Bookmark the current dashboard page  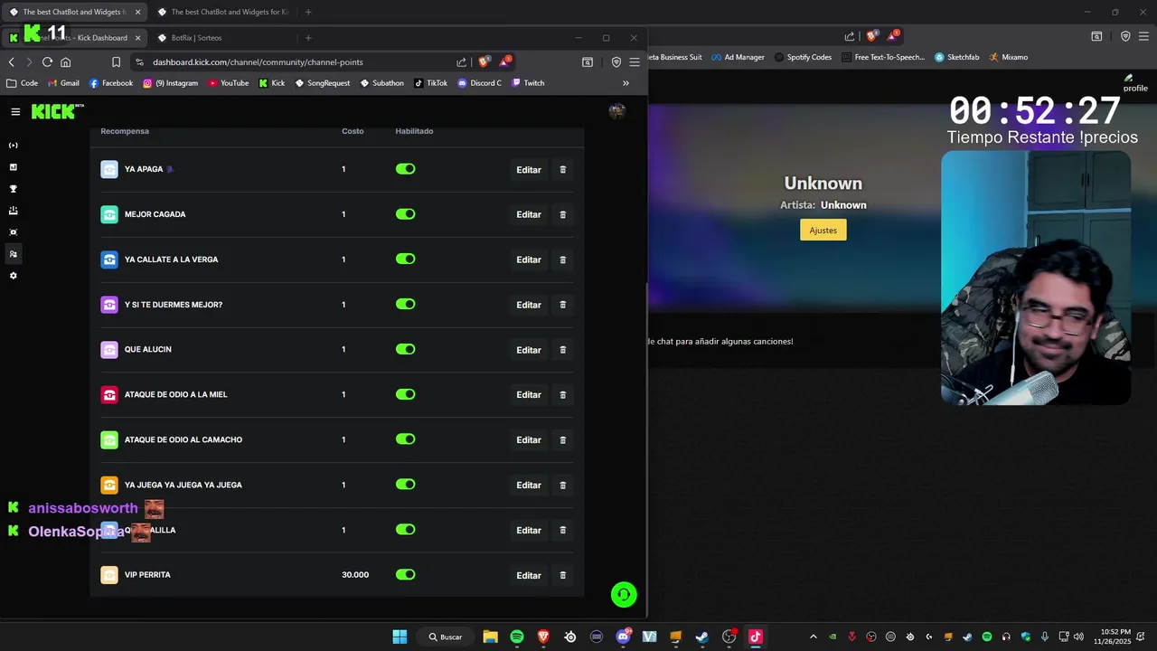pyautogui.click(x=116, y=62)
